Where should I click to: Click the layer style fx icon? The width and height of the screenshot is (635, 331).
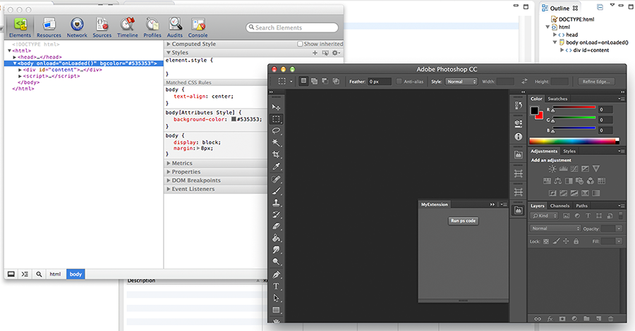[x=550, y=318]
